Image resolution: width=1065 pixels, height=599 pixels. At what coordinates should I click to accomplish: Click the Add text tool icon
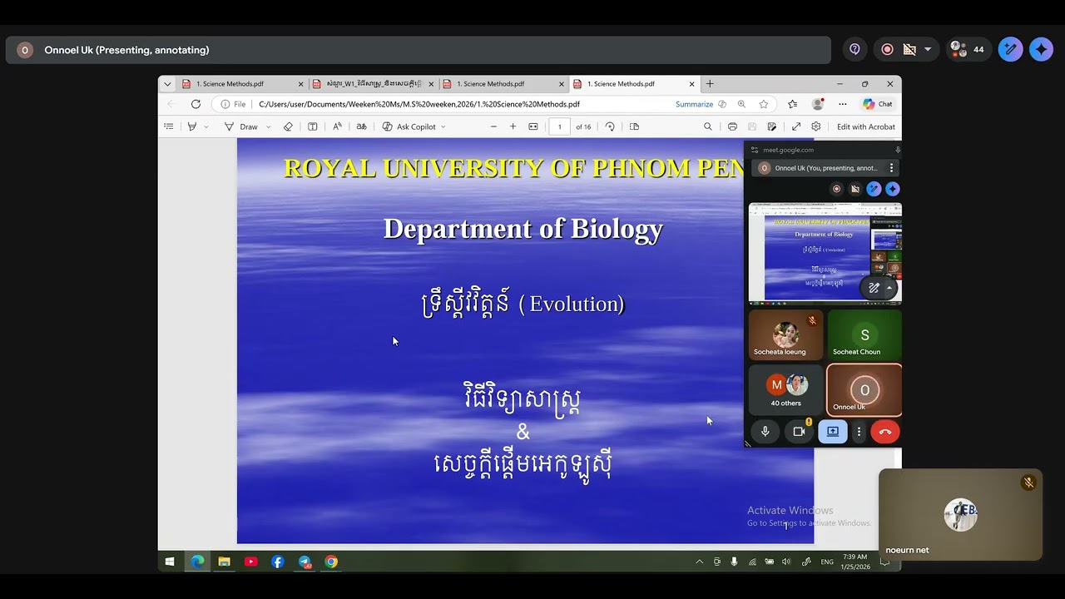(313, 126)
